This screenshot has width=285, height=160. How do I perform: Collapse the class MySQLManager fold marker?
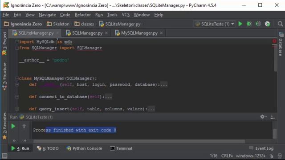(17, 78)
